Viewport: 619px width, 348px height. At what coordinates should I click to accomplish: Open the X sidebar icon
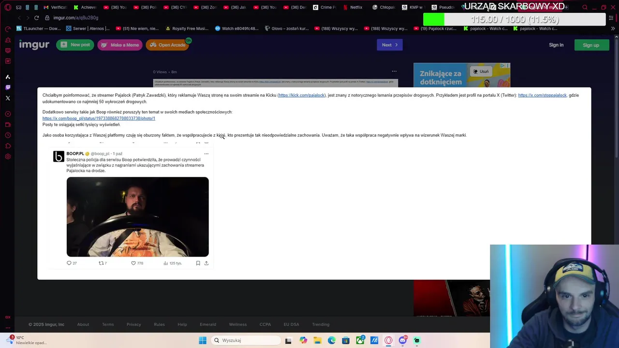pyautogui.click(x=8, y=98)
